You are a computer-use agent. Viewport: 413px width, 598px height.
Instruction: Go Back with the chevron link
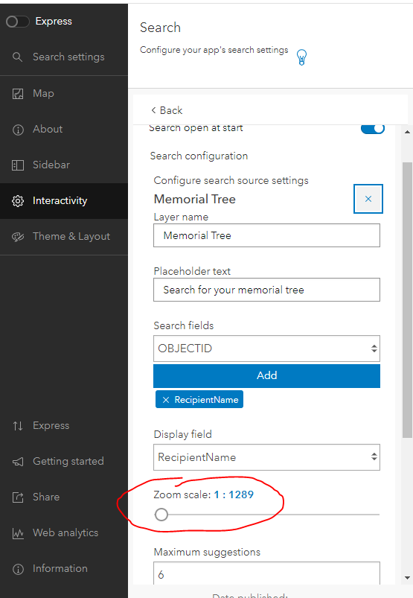(167, 111)
